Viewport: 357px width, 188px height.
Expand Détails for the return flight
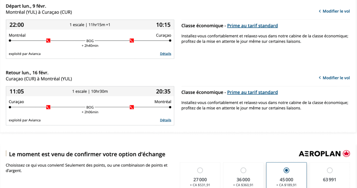pos(166,120)
